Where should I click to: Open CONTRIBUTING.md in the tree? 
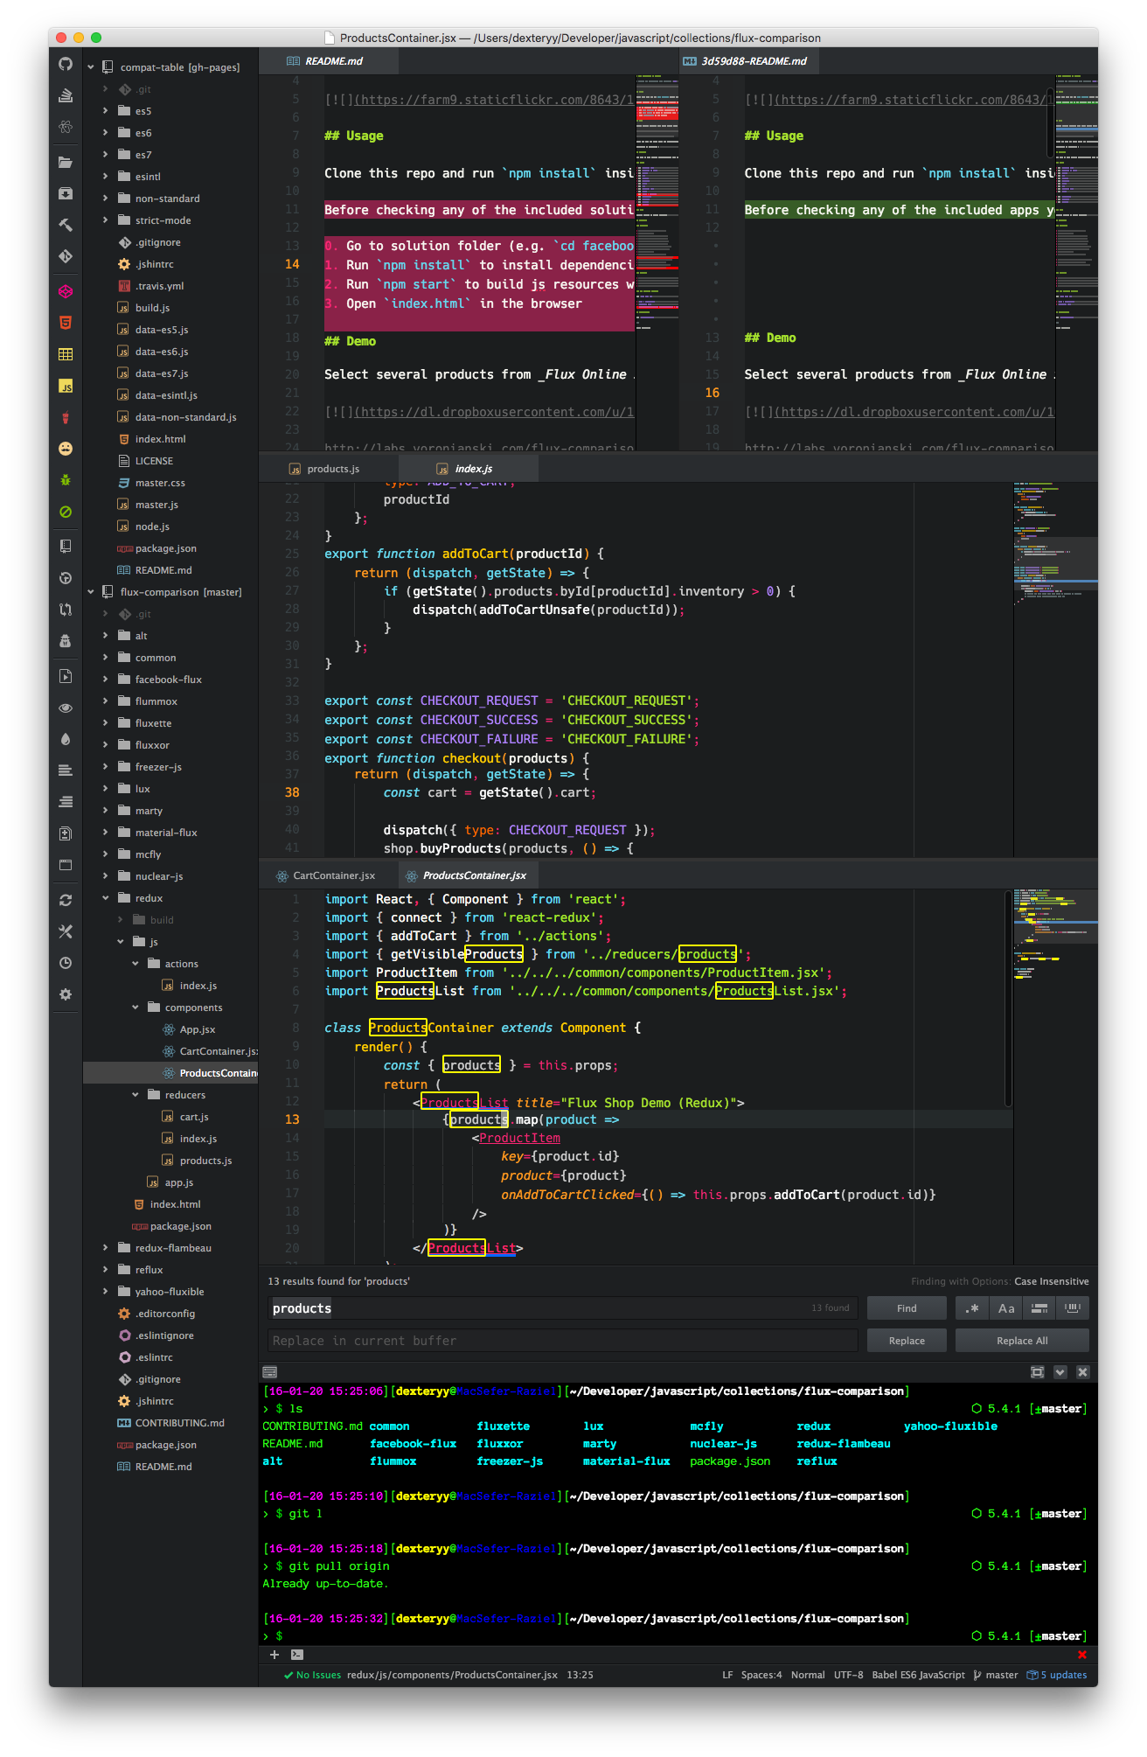179,1423
